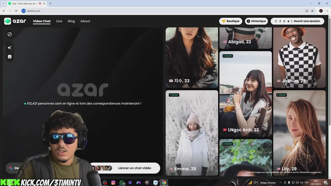
Task: Open the 지수, 23 profile card
Action: pyautogui.click(x=192, y=58)
